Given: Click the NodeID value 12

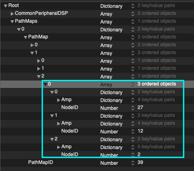Looking at the screenshot, I should click(x=140, y=131).
